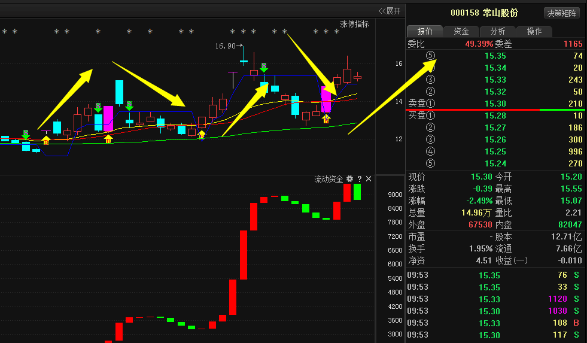Select the trade tick with volume 1120
This screenshot has height=343, width=587.
pyautogui.click(x=495, y=299)
